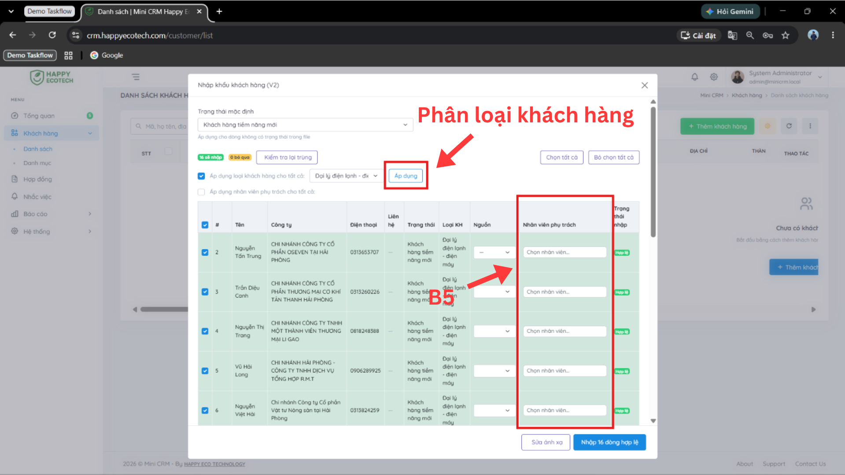This screenshot has height=475, width=845.
Task: Open the notifications bell
Action: coord(694,77)
